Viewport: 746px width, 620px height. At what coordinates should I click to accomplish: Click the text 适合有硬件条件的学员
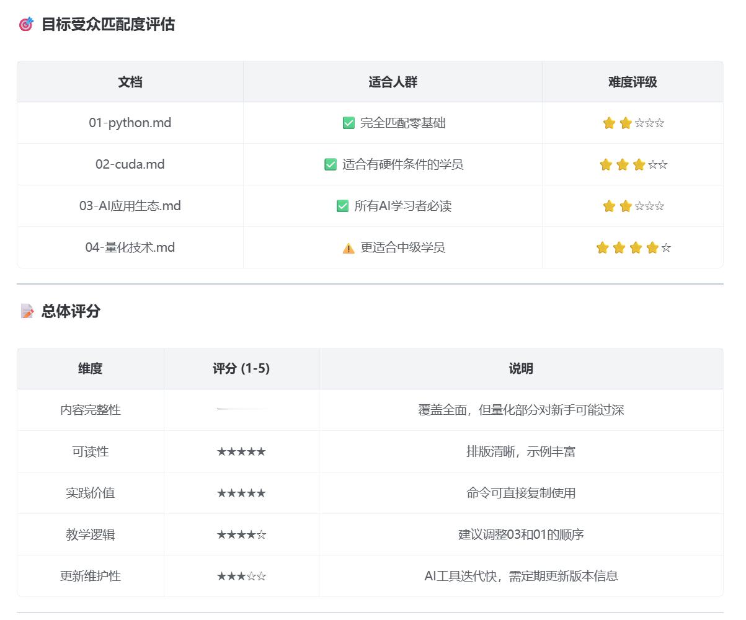point(403,164)
